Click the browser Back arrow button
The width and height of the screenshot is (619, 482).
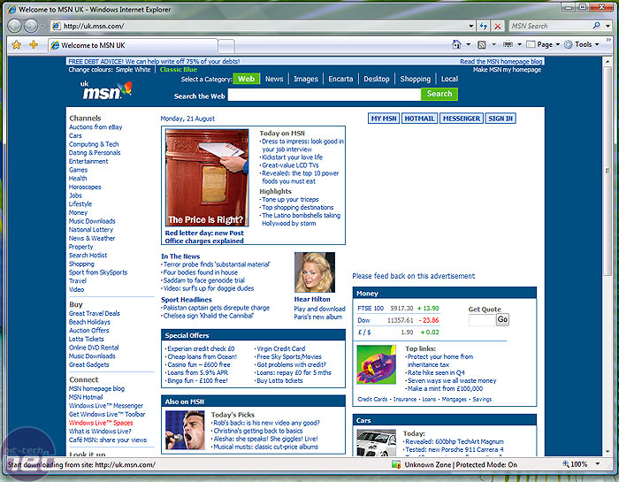click(x=15, y=26)
